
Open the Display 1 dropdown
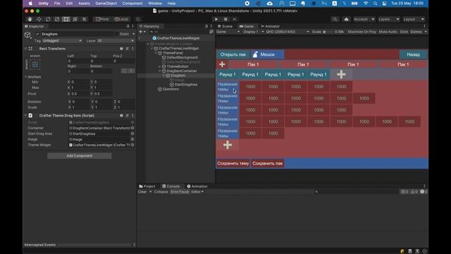click(x=254, y=32)
